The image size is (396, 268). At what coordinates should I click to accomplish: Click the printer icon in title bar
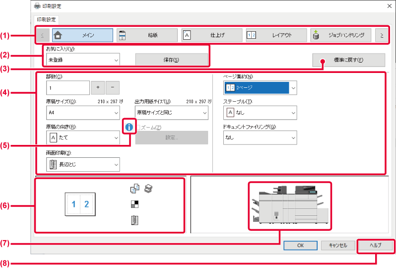pos(37,6)
